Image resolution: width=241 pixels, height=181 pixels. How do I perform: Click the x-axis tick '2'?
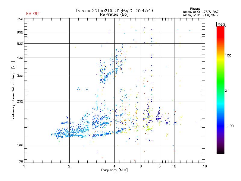click(x=69, y=166)
